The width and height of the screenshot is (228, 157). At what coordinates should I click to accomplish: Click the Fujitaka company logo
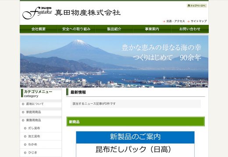click(x=37, y=13)
